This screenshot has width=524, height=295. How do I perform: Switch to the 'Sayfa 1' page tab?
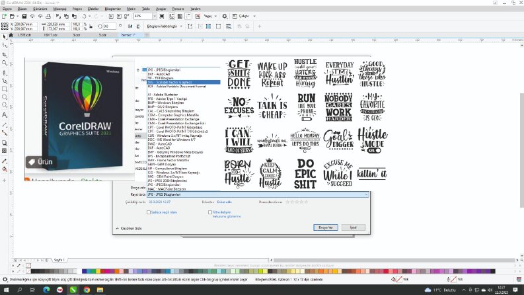point(59,260)
